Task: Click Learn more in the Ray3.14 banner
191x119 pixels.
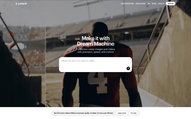Action: coord(122,113)
